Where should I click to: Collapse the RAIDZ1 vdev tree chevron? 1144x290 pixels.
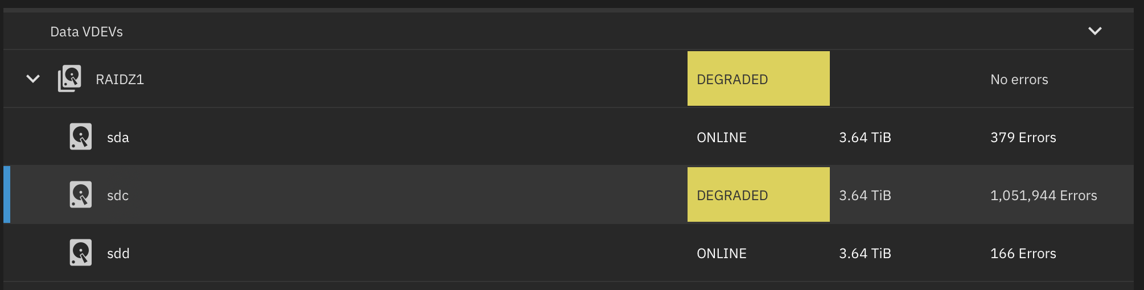coord(33,78)
